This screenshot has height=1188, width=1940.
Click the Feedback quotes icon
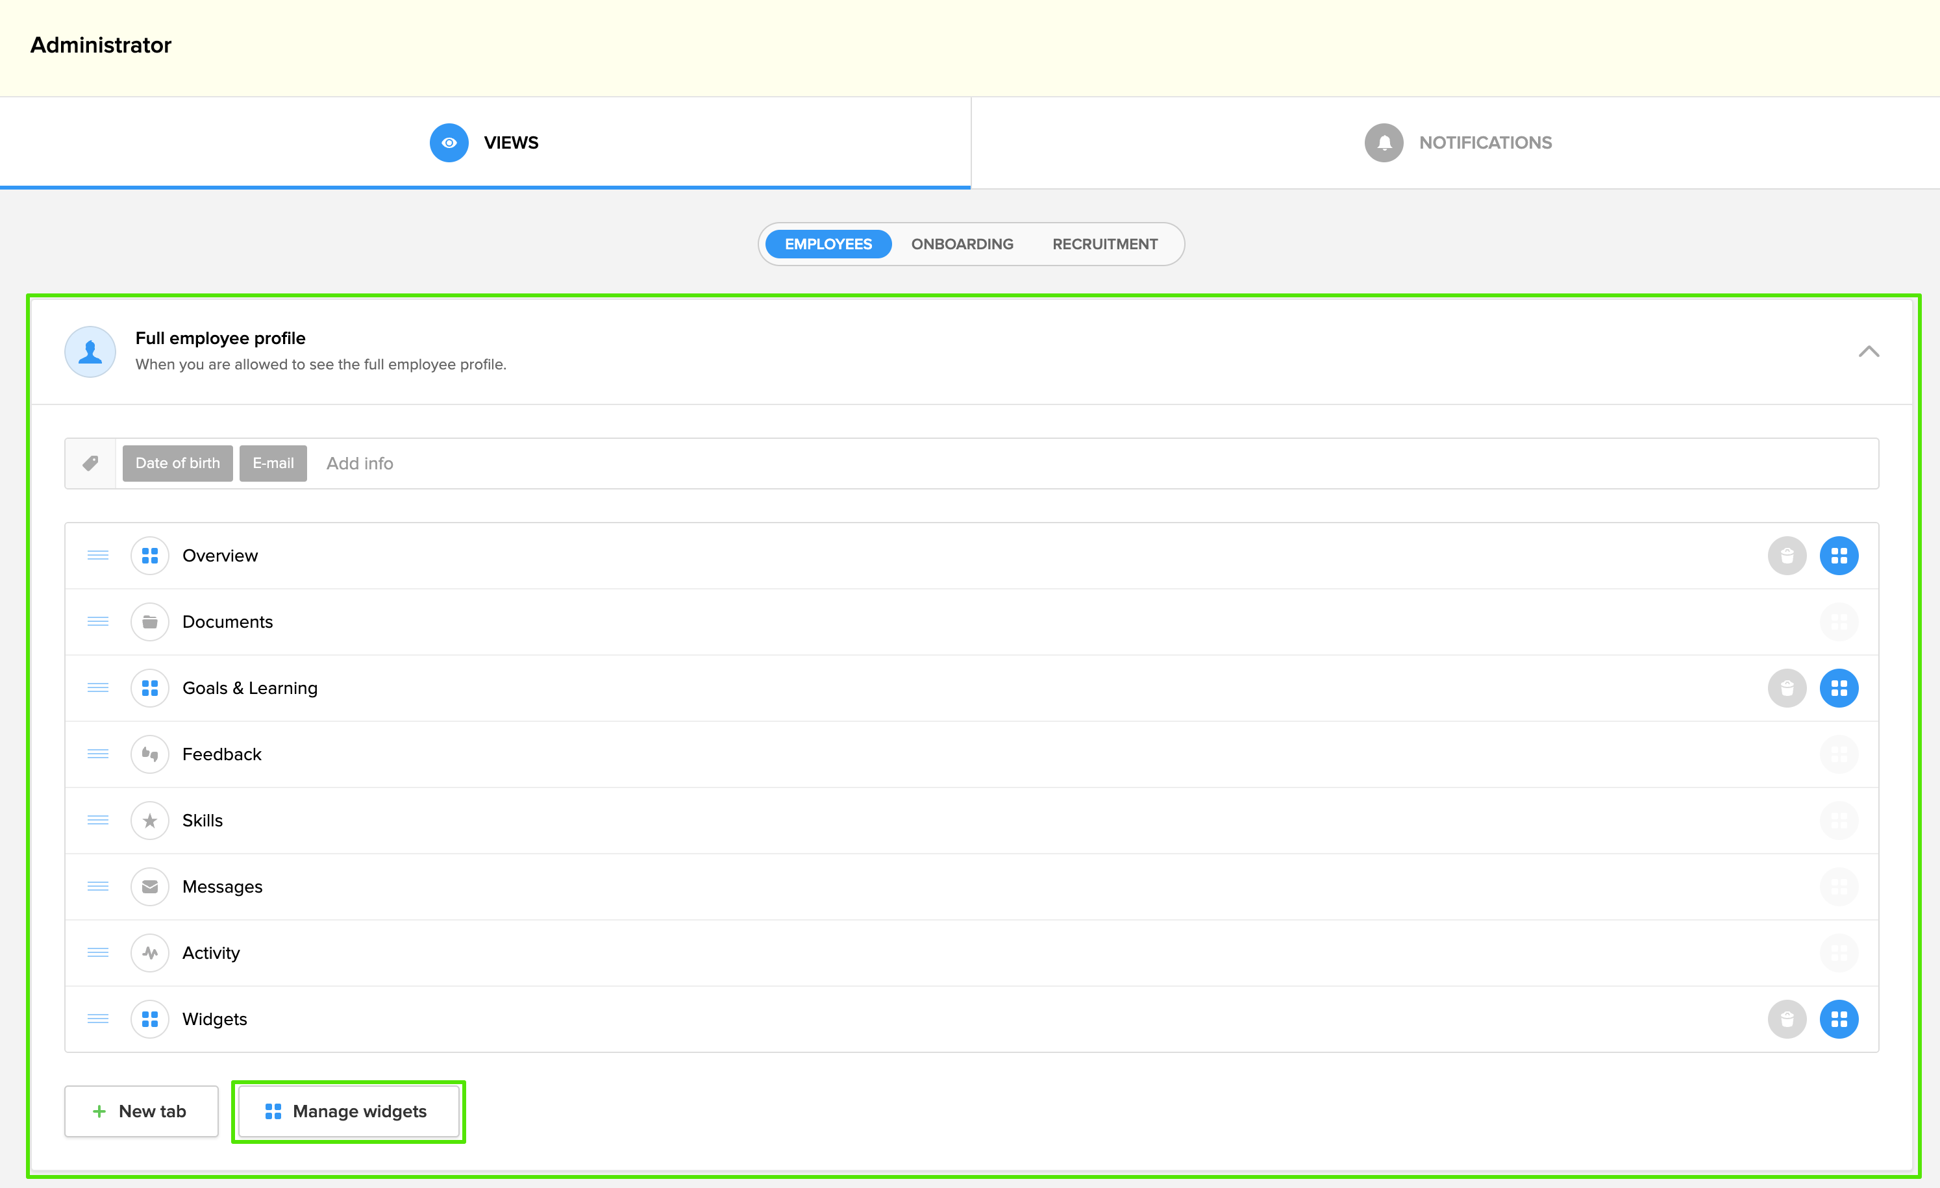point(149,754)
